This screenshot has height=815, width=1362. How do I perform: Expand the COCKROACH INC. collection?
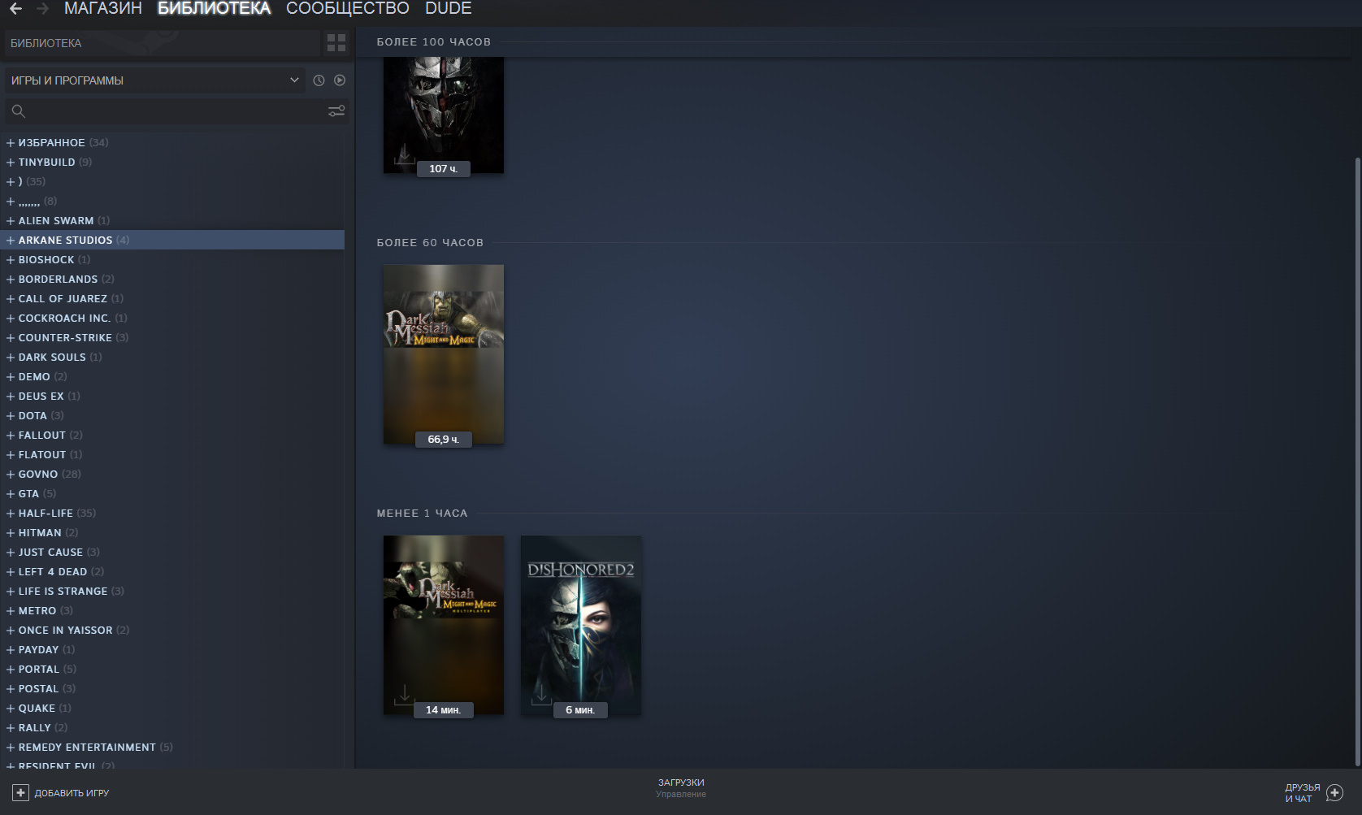tap(11, 319)
